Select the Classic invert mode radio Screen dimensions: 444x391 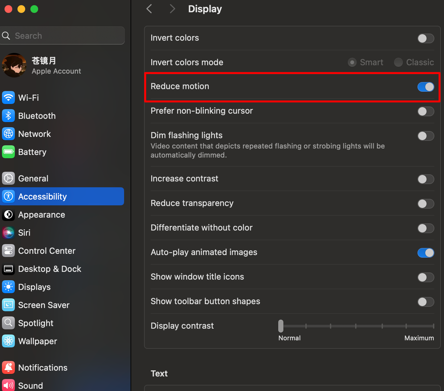click(398, 62)
